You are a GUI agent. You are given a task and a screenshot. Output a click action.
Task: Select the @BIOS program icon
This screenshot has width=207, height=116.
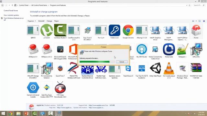click(x=33, y=31)
